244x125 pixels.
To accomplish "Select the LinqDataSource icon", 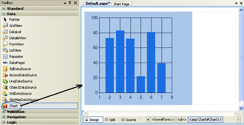I will point(5,81).
